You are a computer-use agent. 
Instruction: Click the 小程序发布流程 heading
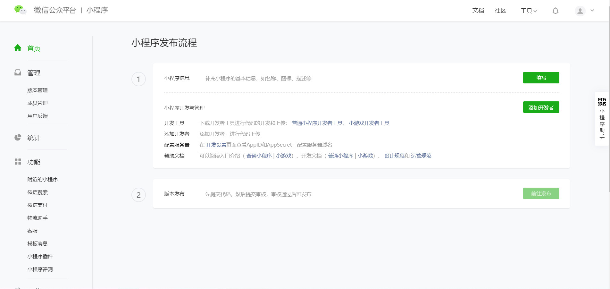tap(164, 43)
